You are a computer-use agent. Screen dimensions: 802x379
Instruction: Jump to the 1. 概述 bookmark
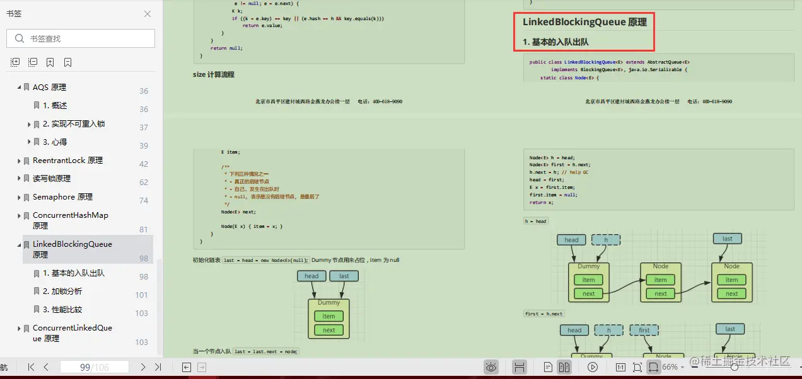click(55, 106)
